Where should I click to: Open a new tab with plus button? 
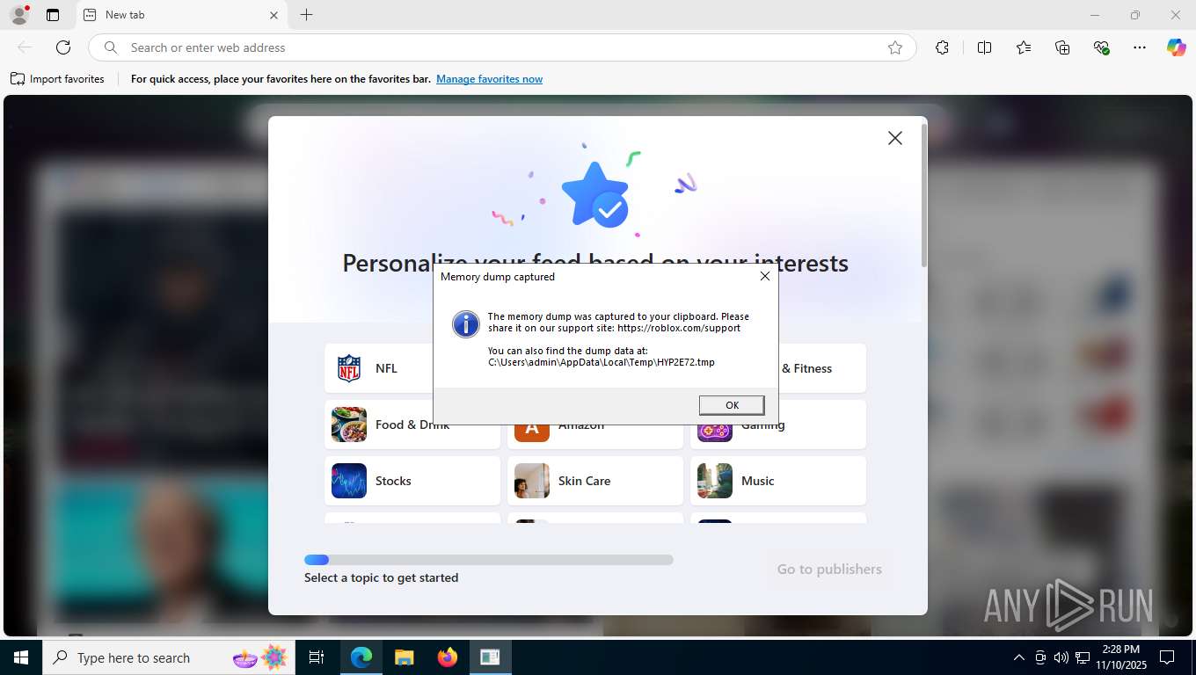[x=306, y=15]
